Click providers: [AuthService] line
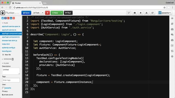This screenshot has width=175, height=98. 57,65
